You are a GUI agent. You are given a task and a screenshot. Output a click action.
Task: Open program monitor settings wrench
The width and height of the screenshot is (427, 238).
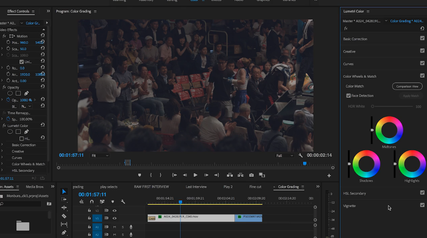(x=300, y=156)
